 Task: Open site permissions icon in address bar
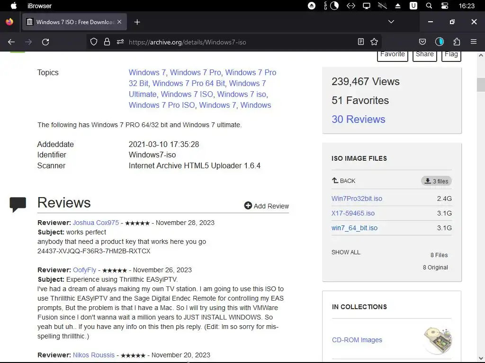[x=120, y=42]
